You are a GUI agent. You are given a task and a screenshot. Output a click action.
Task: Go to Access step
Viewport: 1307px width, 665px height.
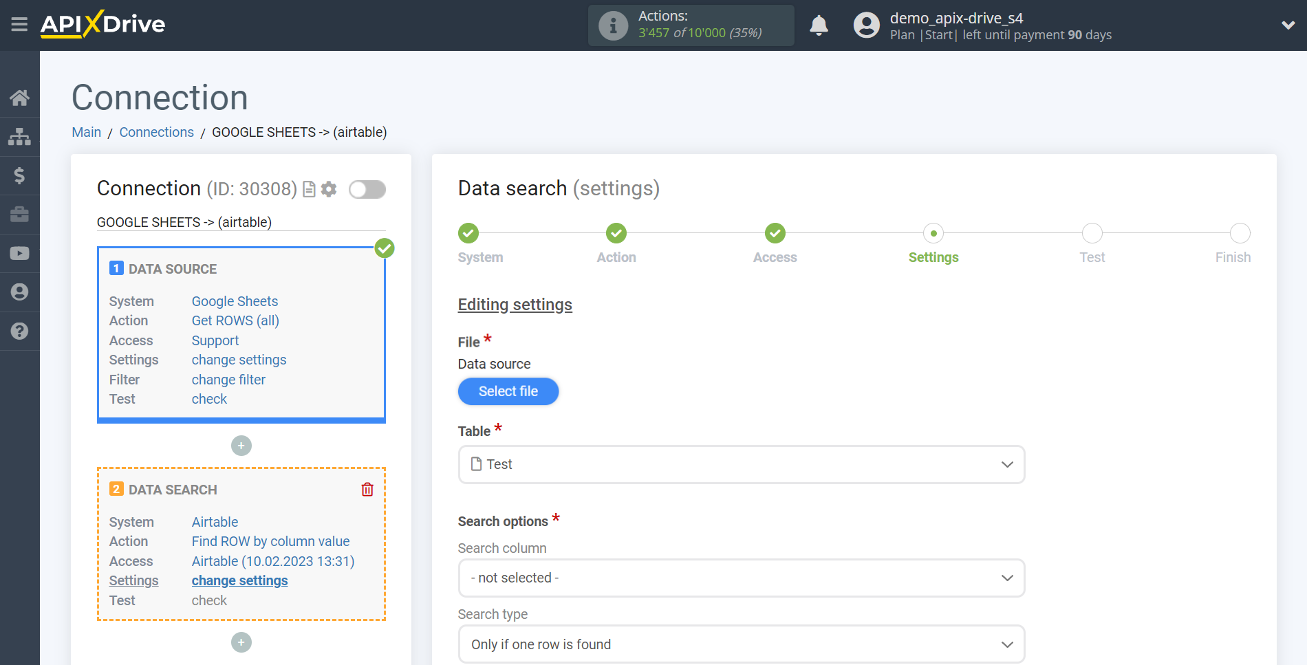(x=775, y=233)
